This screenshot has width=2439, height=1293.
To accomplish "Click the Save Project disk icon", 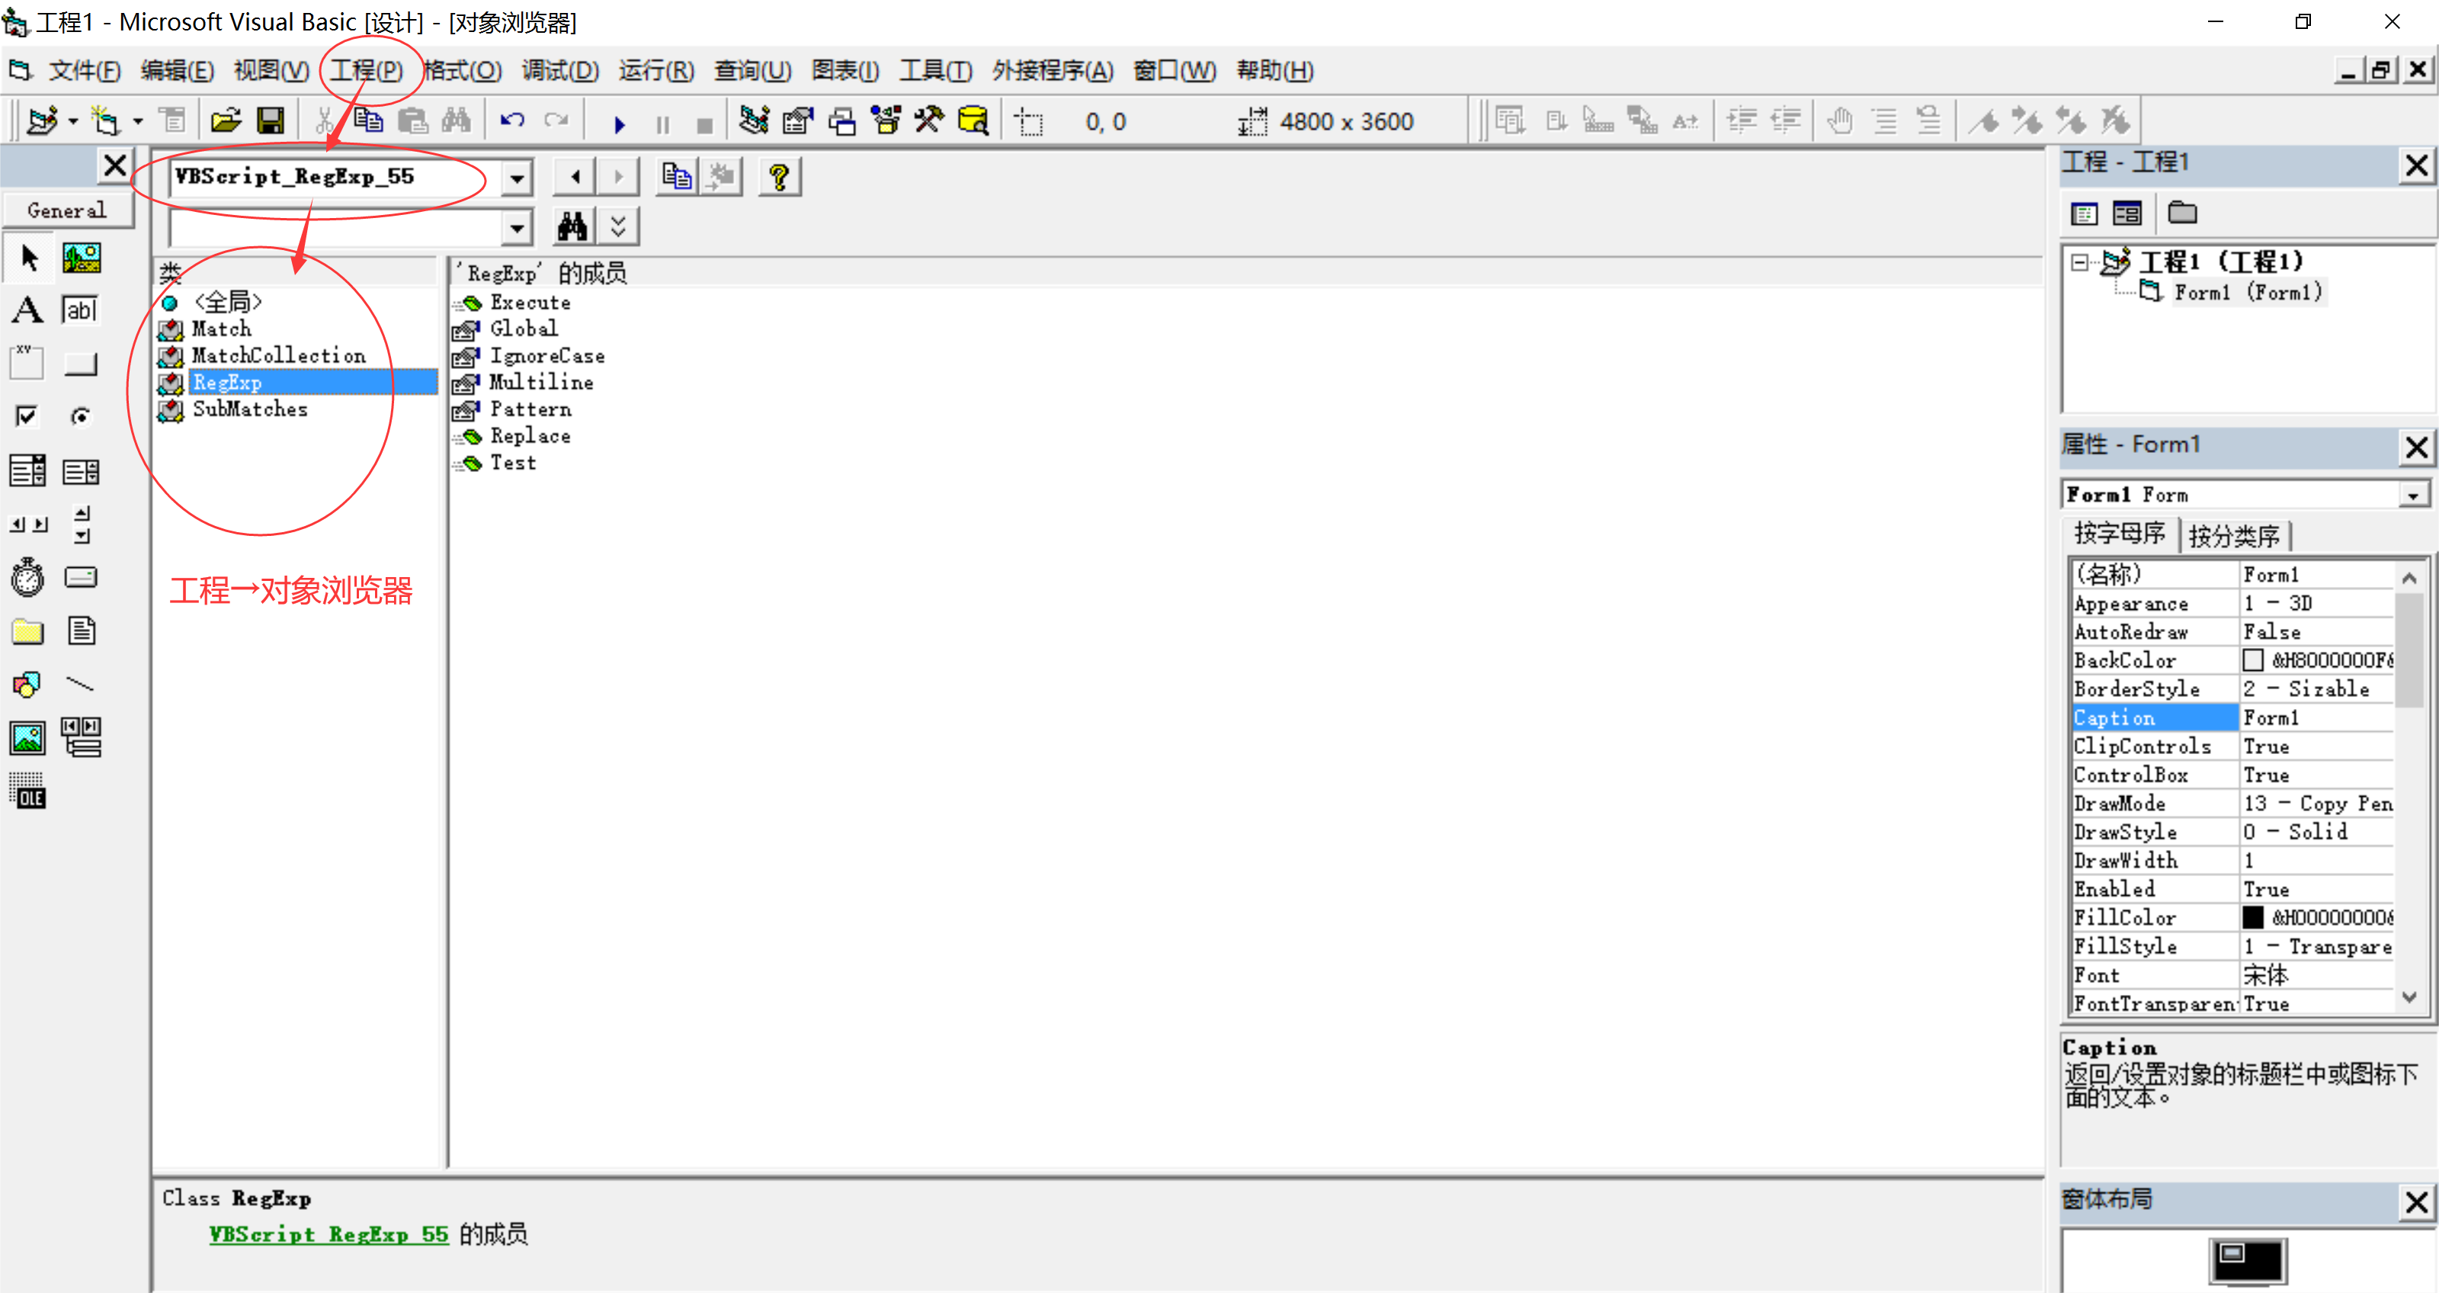I will pyautogui.click(x=271, y=121).
